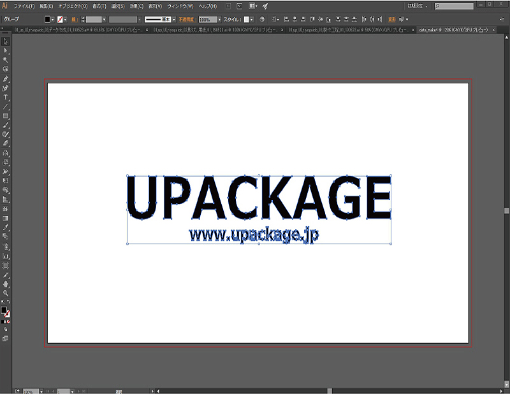Select the Magic Wand tool

pos(5,60)
